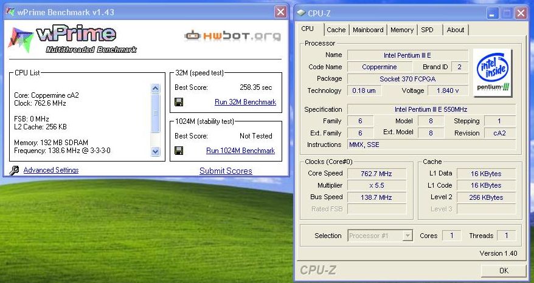534x283 pixels.
Task: Click 'Memory: 192 MB SDRAM' in CPU List
Action: pyautogui.click(x=51, y=143)
